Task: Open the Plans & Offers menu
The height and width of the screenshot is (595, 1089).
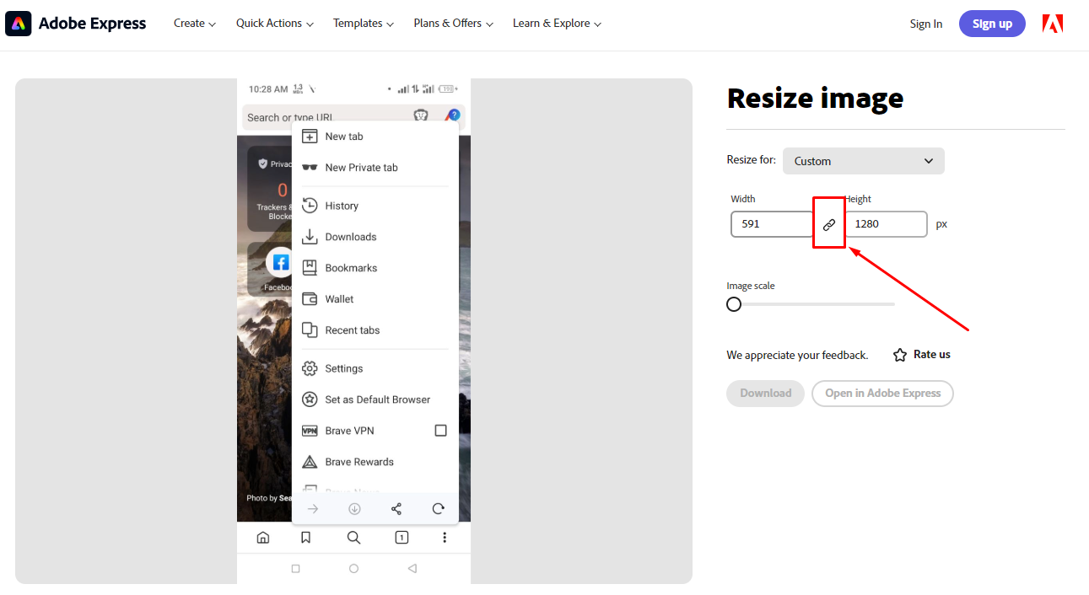Action: [x=452, y=23]
